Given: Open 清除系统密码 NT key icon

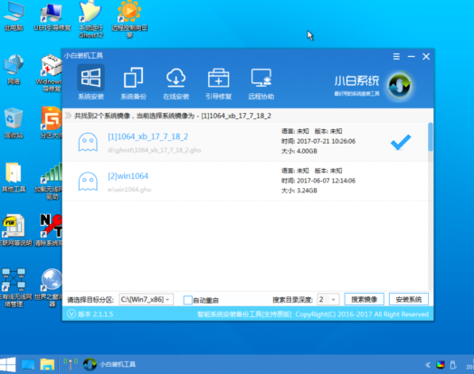Looking at the screenshot, I should pos(49,230).
